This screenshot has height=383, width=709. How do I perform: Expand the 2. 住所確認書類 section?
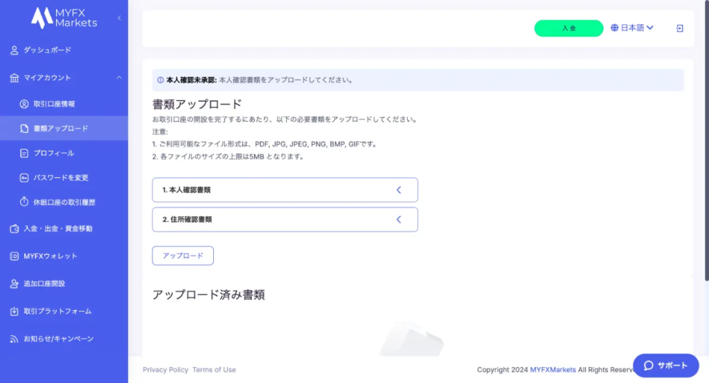[285, 220]
